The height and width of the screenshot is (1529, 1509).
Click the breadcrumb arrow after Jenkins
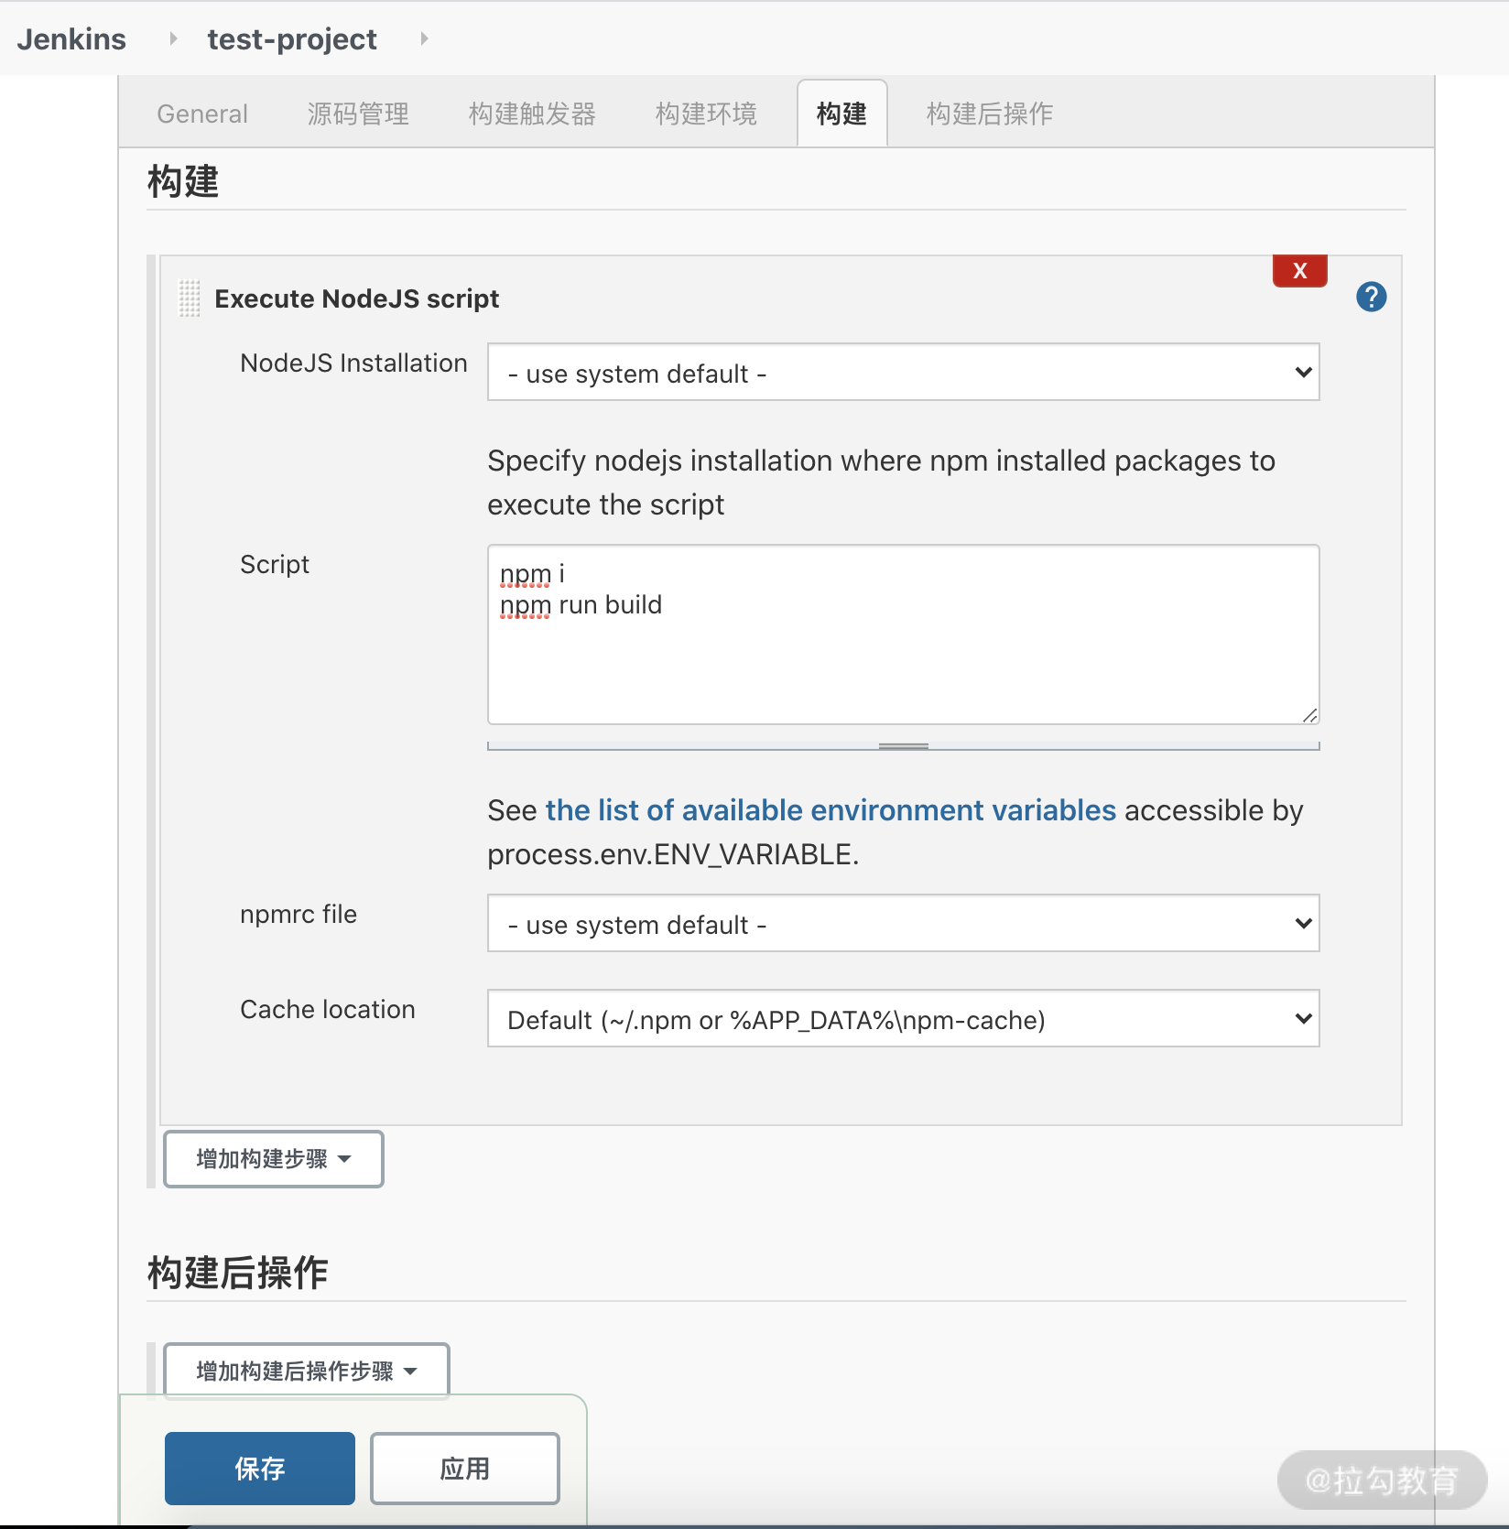coord(172,38)
